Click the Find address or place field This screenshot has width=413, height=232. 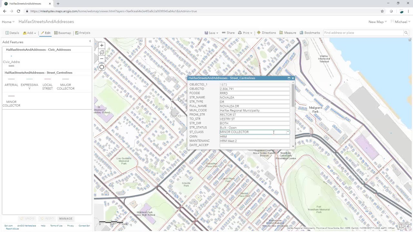point(363,33)
